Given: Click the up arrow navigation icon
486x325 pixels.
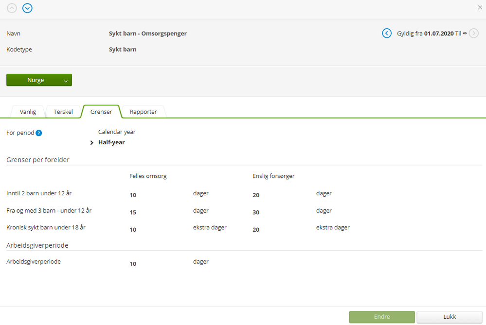Looking at the screenshot, I should click(12, 8).
